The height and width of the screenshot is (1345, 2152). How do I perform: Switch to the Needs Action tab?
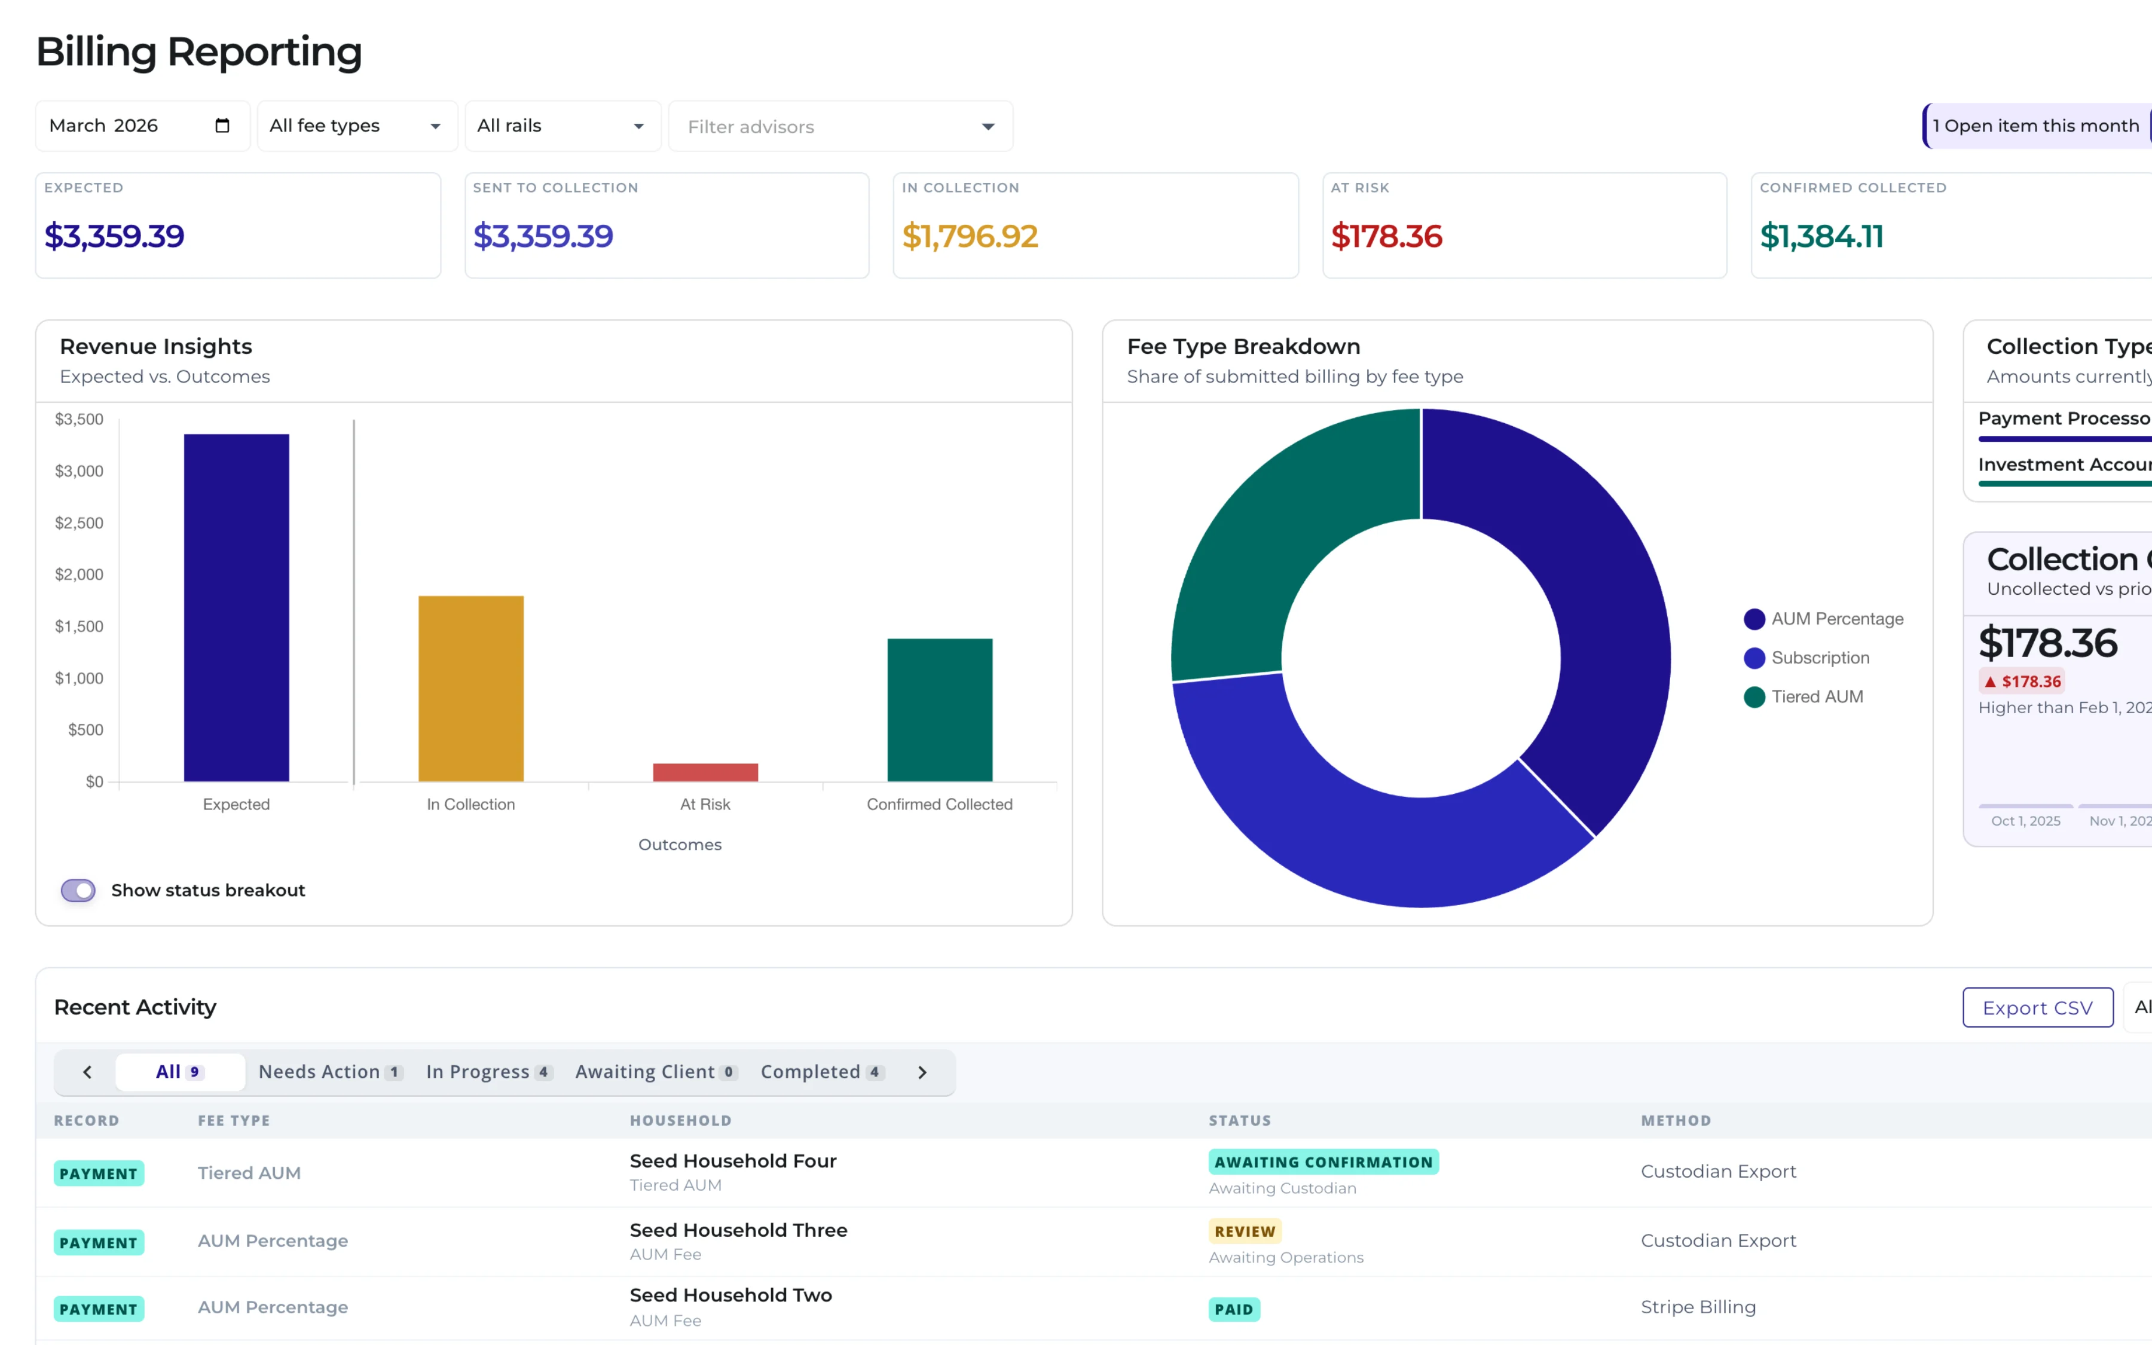coord(330,1071)
